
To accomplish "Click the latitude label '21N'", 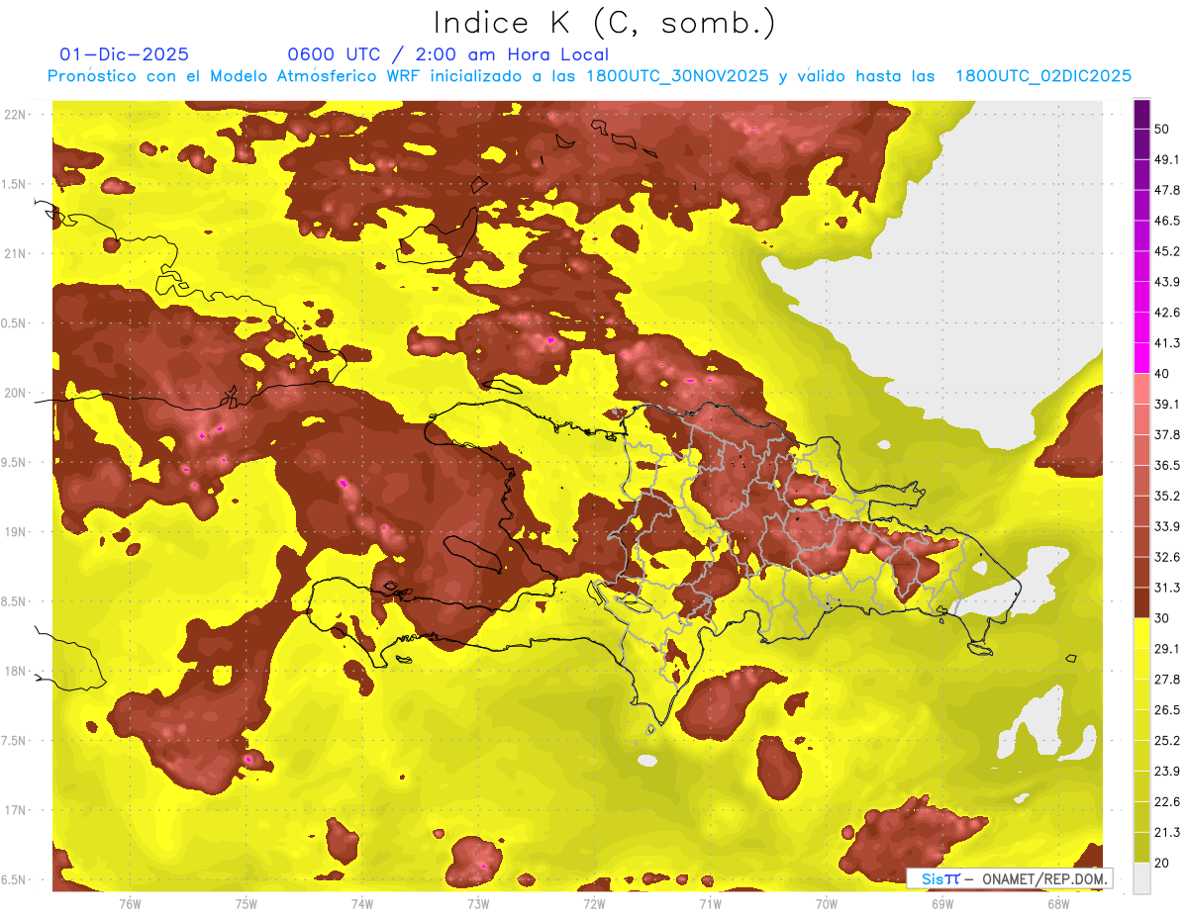I will tap(16, 253).
